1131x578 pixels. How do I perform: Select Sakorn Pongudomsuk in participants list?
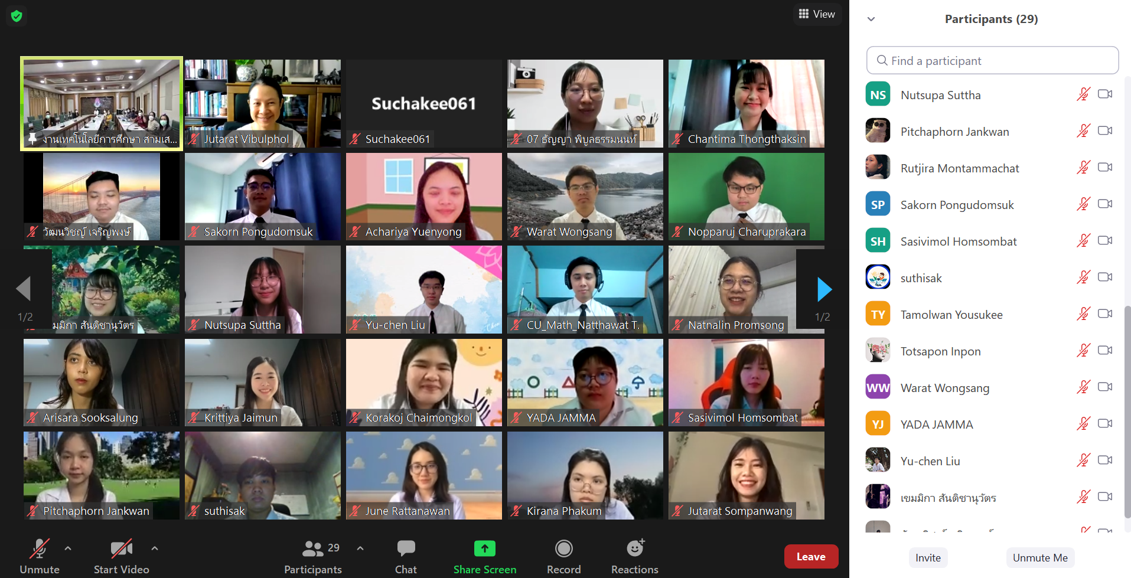957,205
